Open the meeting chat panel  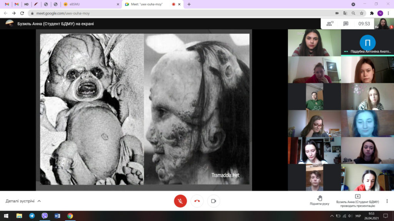(346, 24)
